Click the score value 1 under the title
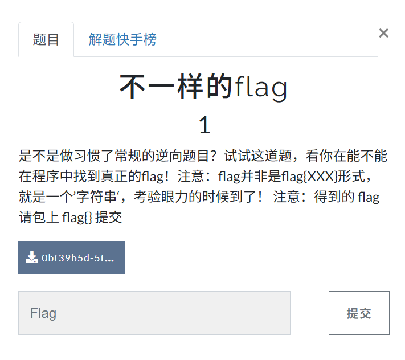This screenshot has width=405, height=360. pos(204,125)
